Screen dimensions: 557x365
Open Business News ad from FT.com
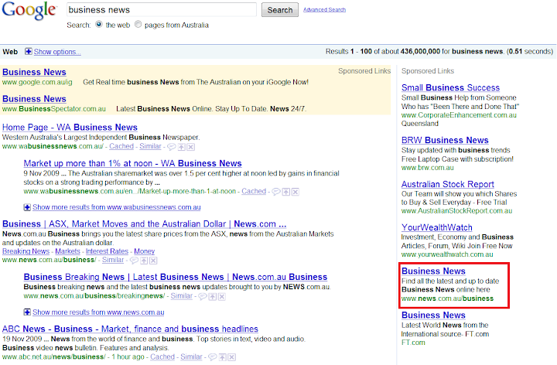point(433,316)
